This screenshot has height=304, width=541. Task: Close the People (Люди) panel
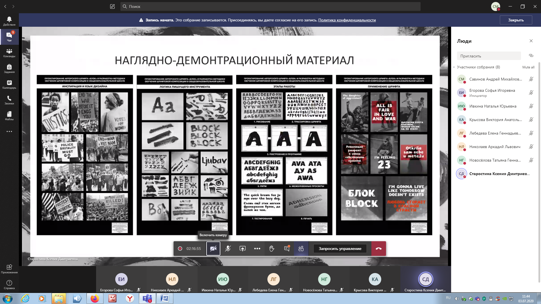pyautogui.click(x=531, y=41)
